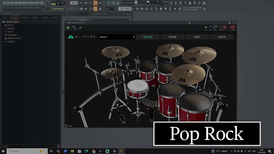274x154 pixels.
Task: Open the EDIT menu
Action: pyautogui.click(x=8, y=3)
